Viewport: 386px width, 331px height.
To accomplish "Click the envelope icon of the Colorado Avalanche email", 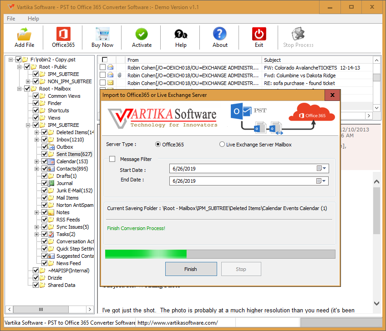I will [x=111, y=67].
